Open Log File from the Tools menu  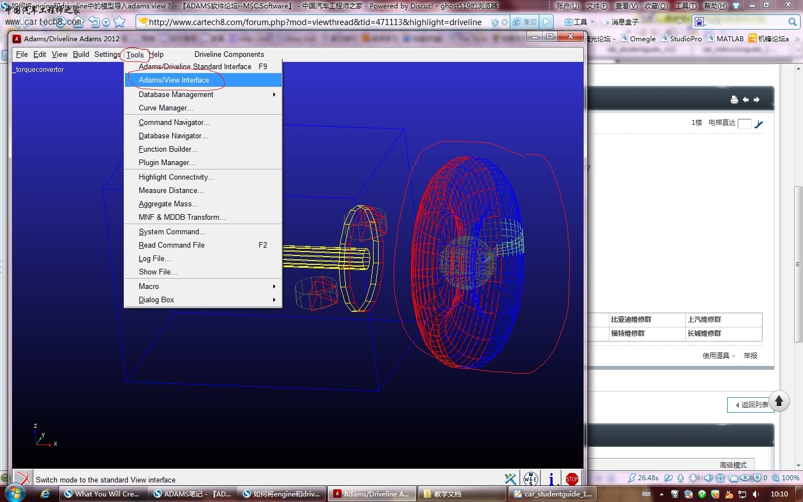point(203,259)
